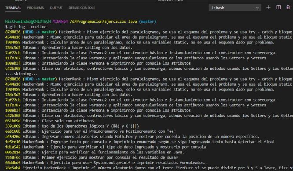This screenshot has height=171, width=293.
Task: Click the '$ git log --oneline' command line
Action: (x=26, y=27)
